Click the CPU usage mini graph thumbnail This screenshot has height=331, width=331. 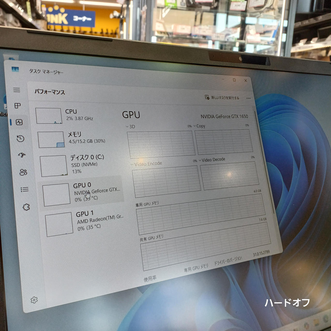[49, 116]
